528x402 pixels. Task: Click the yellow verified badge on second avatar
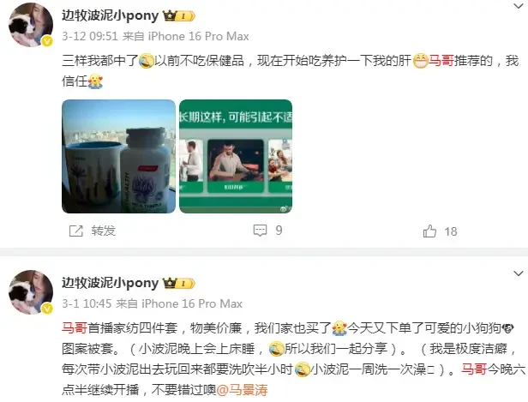click(x=47, y=309)
